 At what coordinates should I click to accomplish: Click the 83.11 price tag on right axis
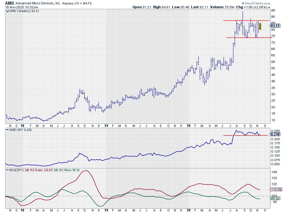(x=275, y=26)
